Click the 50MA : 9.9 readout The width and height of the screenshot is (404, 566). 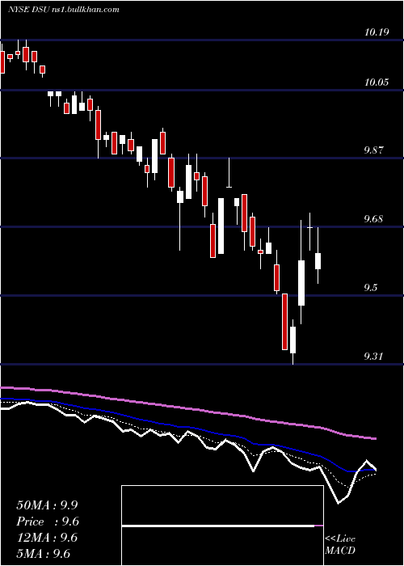point(47,505)
